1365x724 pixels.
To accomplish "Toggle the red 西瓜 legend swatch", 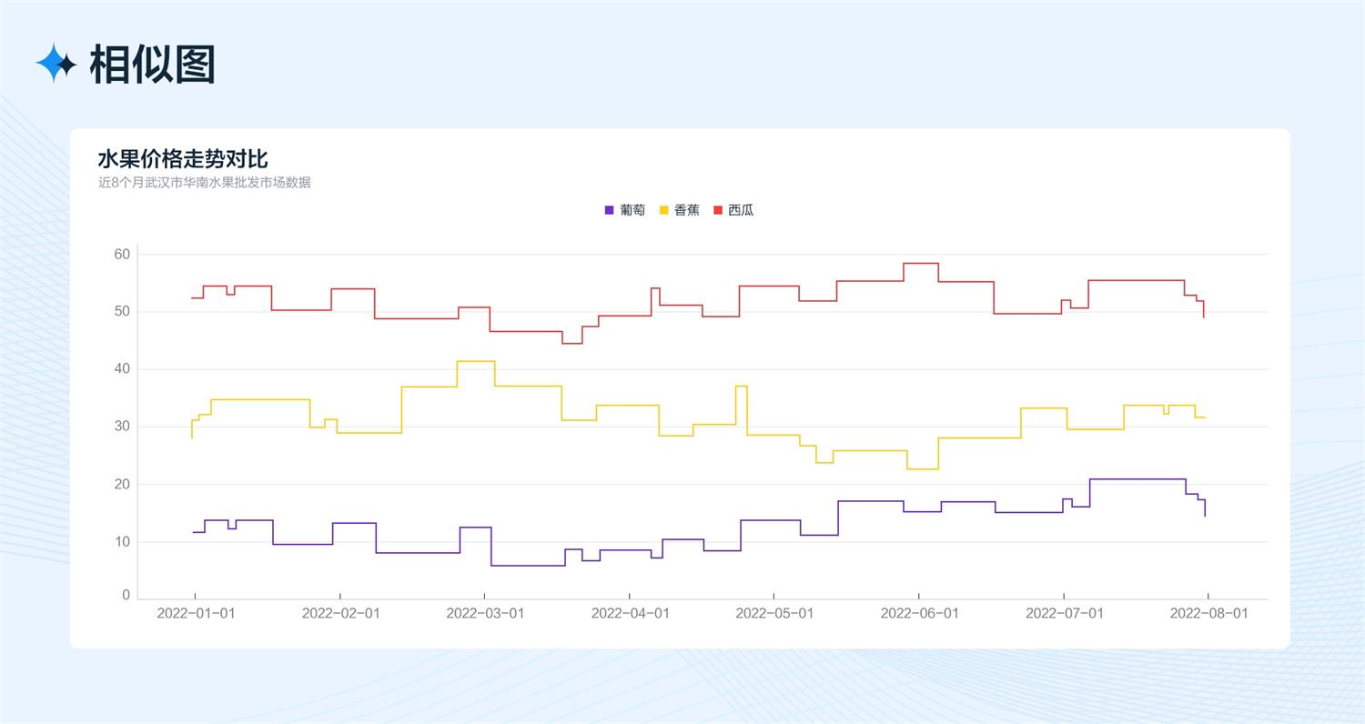I will pos(718,210).
